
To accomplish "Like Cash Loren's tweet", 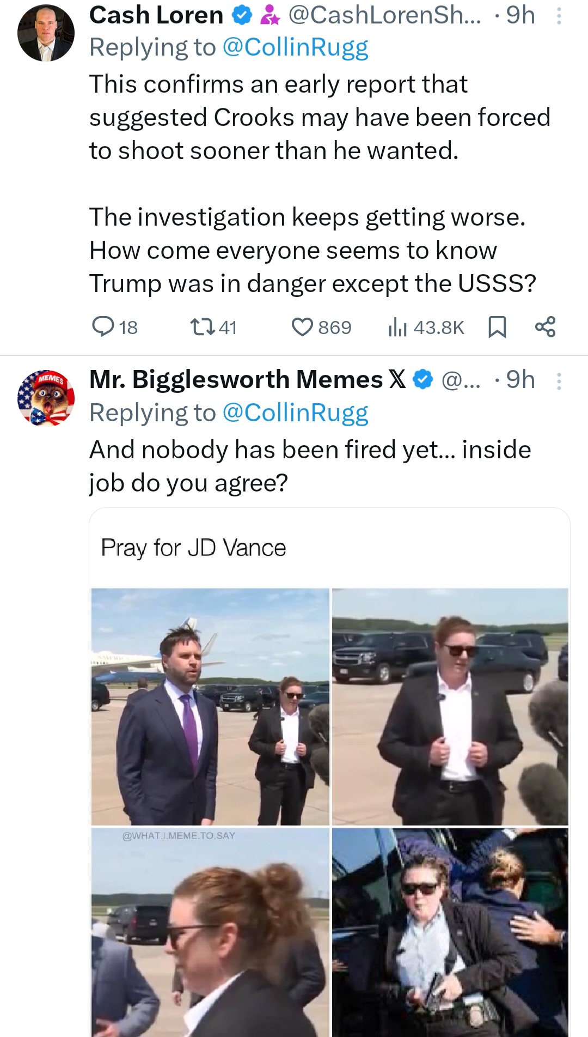I will point(302,327).
